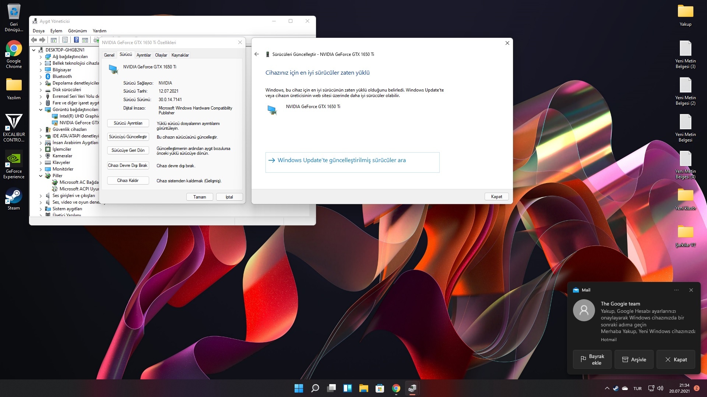Click the Sürücüye Geri Dön button
The height and width of the screenshot is (397, 707).
point(128,150)
